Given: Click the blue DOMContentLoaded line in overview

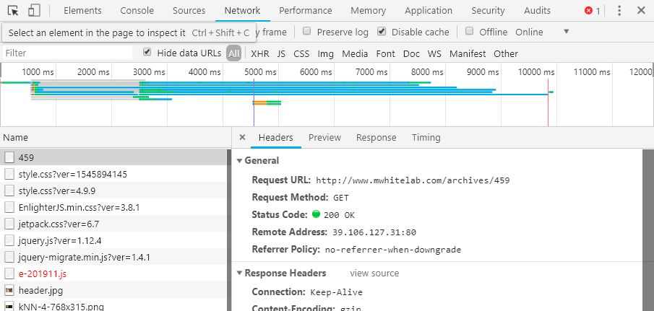Looking at the screenshot, I should [x=254, y=102].
